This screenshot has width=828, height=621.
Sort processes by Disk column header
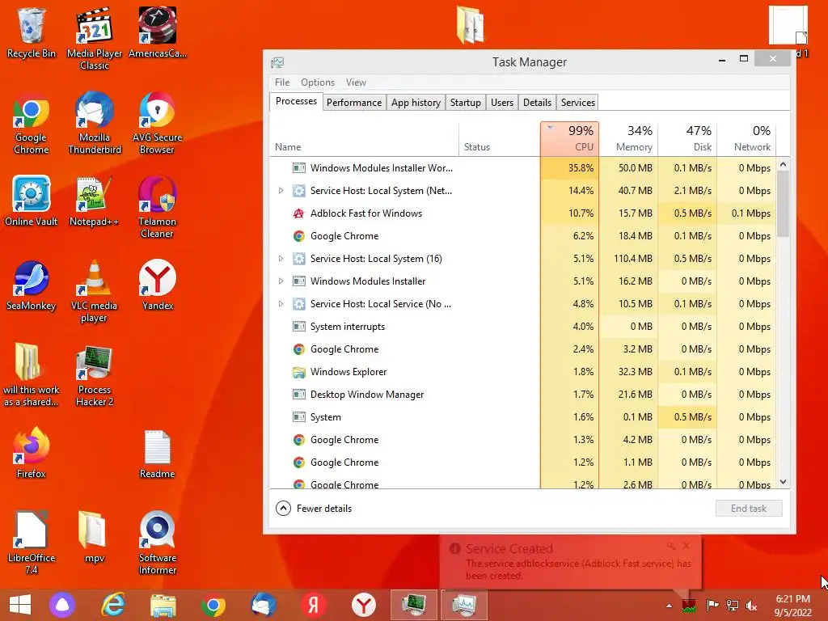687,139
